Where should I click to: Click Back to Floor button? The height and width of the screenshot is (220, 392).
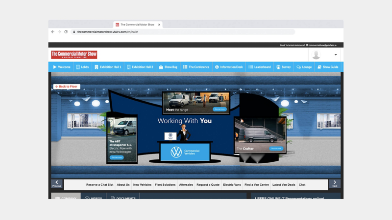(x=67, y=87)
